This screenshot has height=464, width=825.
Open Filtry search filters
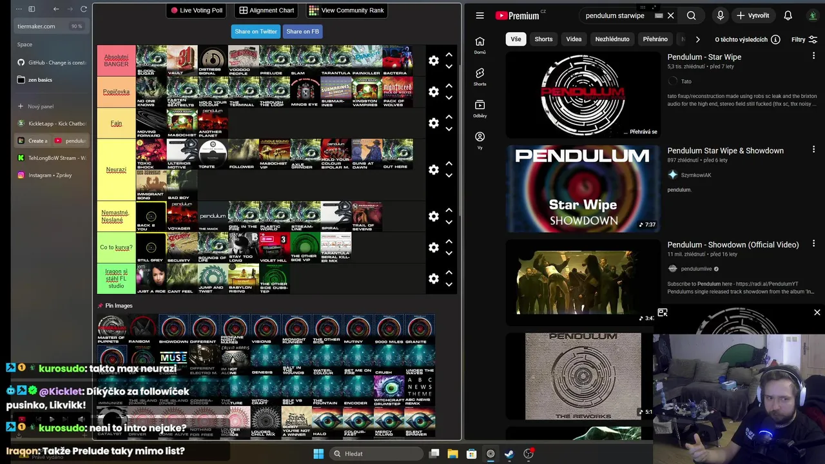pos(804,39)
